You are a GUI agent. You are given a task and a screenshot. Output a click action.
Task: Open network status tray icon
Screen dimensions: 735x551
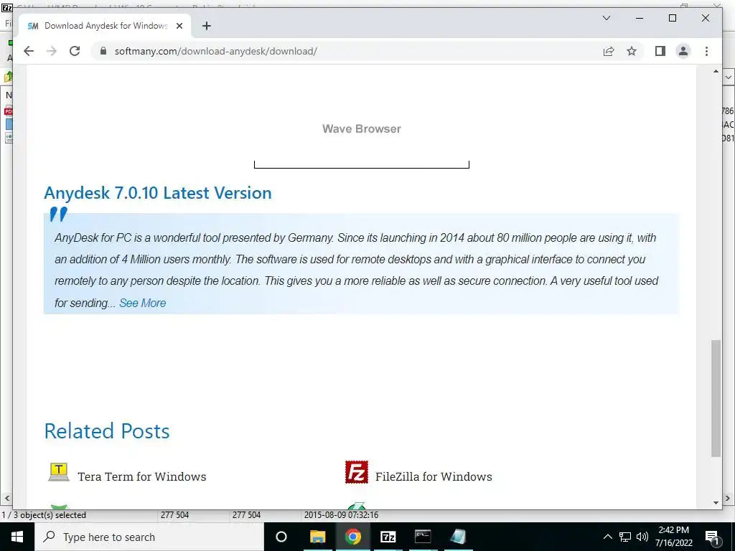pos(625,537)
